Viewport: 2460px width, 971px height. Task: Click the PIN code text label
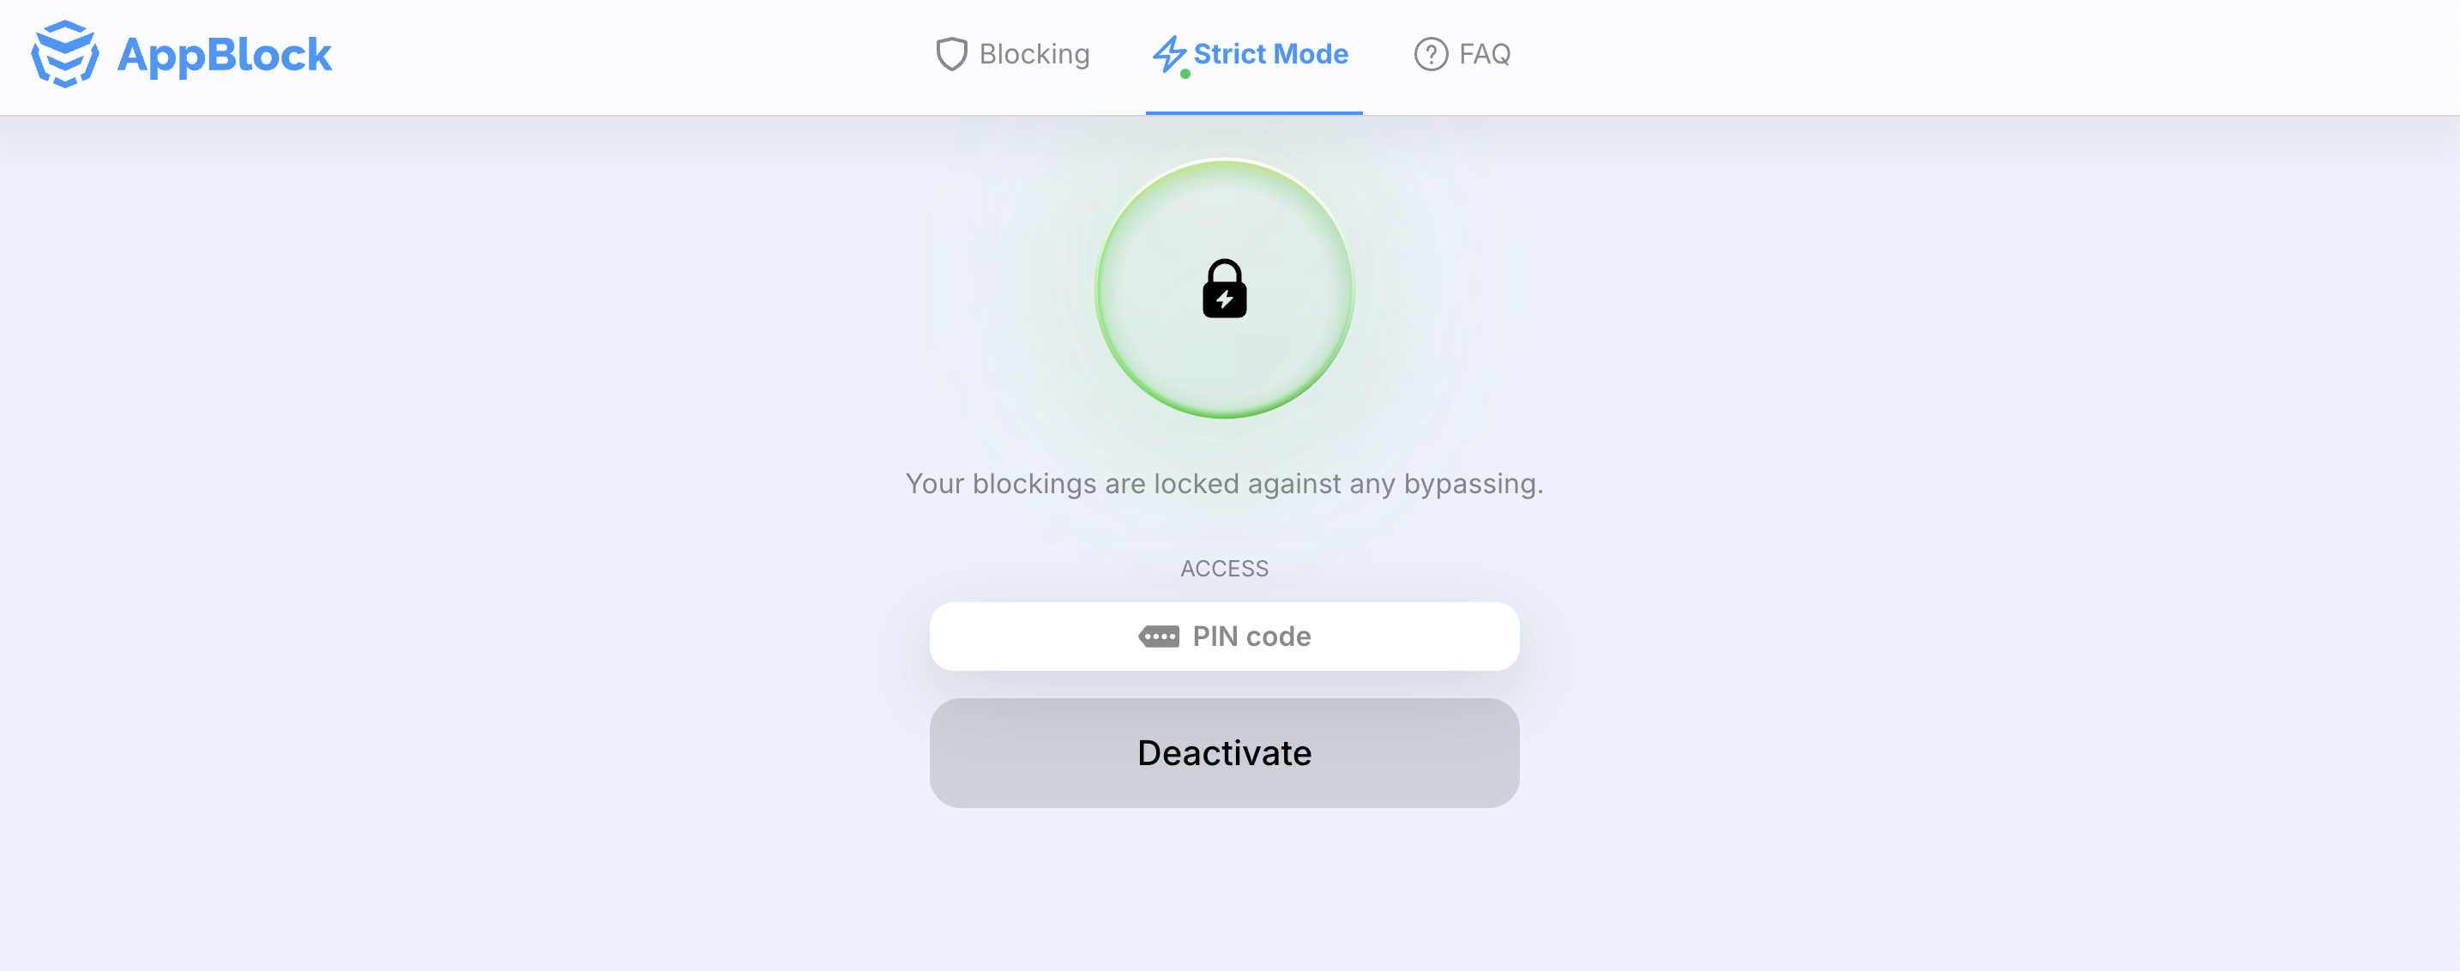(1251, 636)
